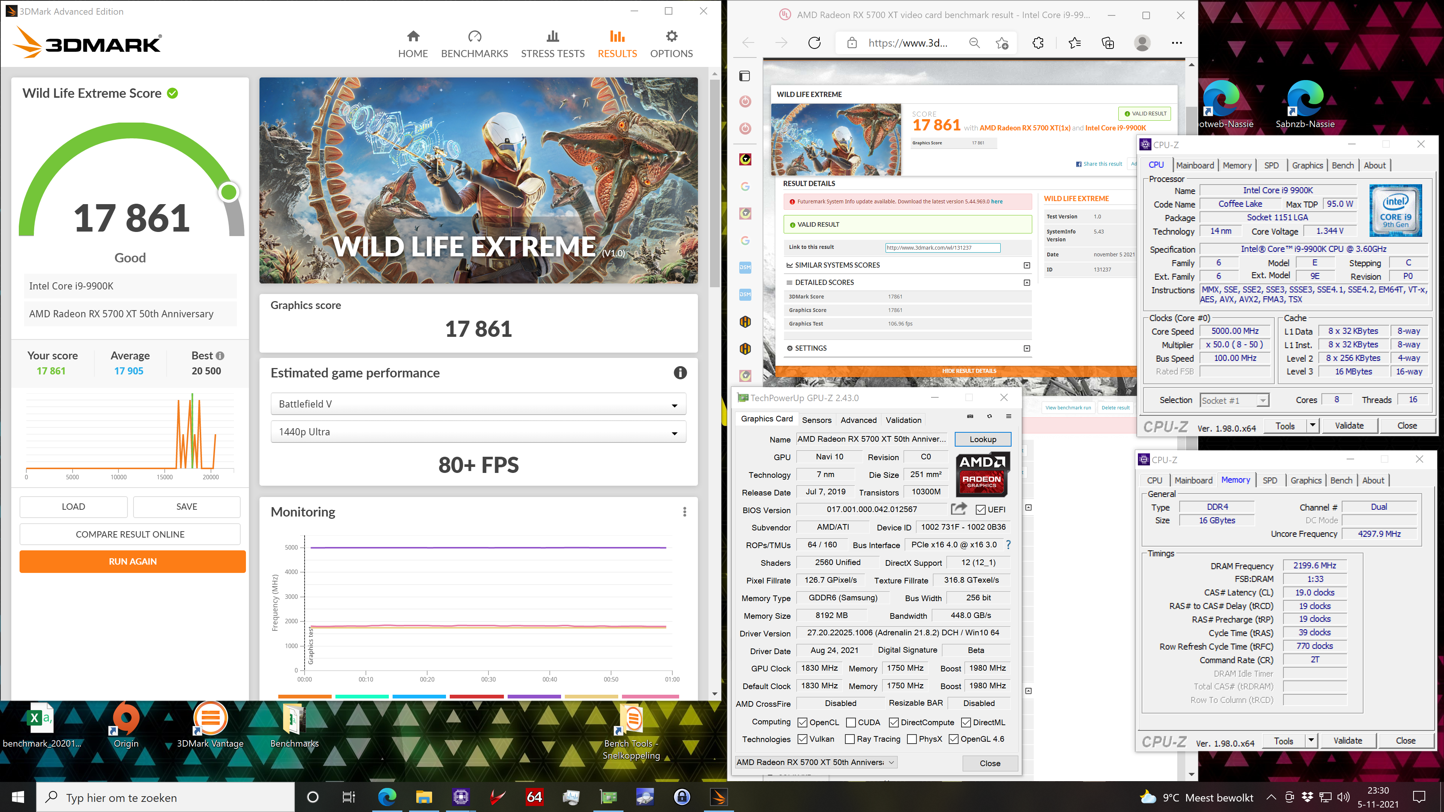Viewport: 1444px width, 812px height.
Task: Open GPU selection dropdown at GPU-Z bottom
Action: click(x=816, y=762)
